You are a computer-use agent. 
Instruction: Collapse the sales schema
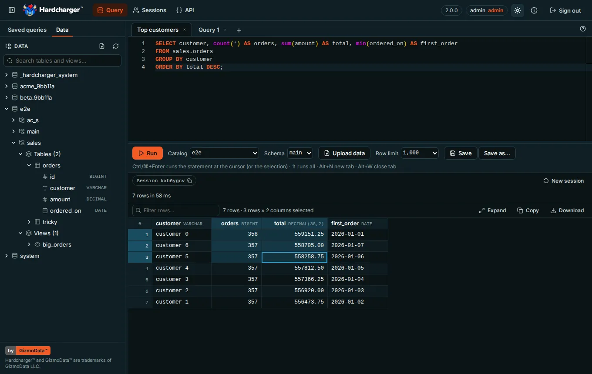(13, 143)
